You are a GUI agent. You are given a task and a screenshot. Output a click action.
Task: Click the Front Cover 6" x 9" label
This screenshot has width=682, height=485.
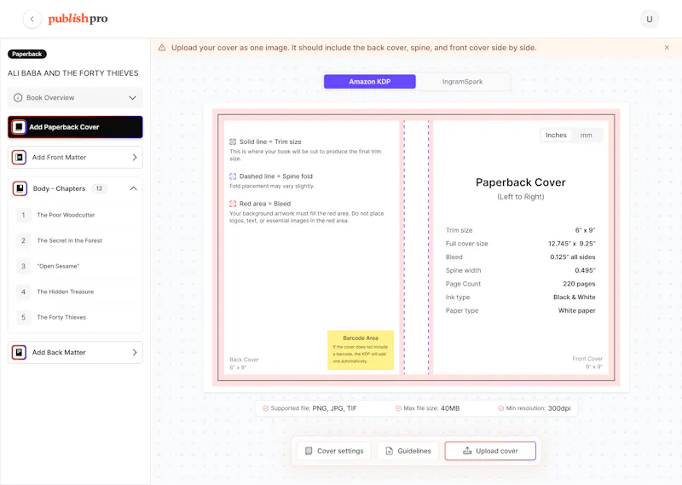[x=587, y=363]
